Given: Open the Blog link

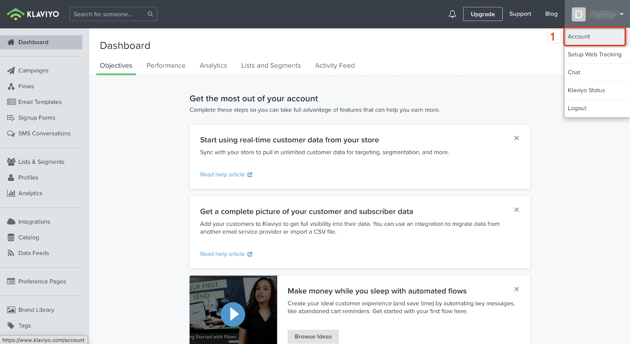Looking at the screenshot, I should [x=551, y=14].
